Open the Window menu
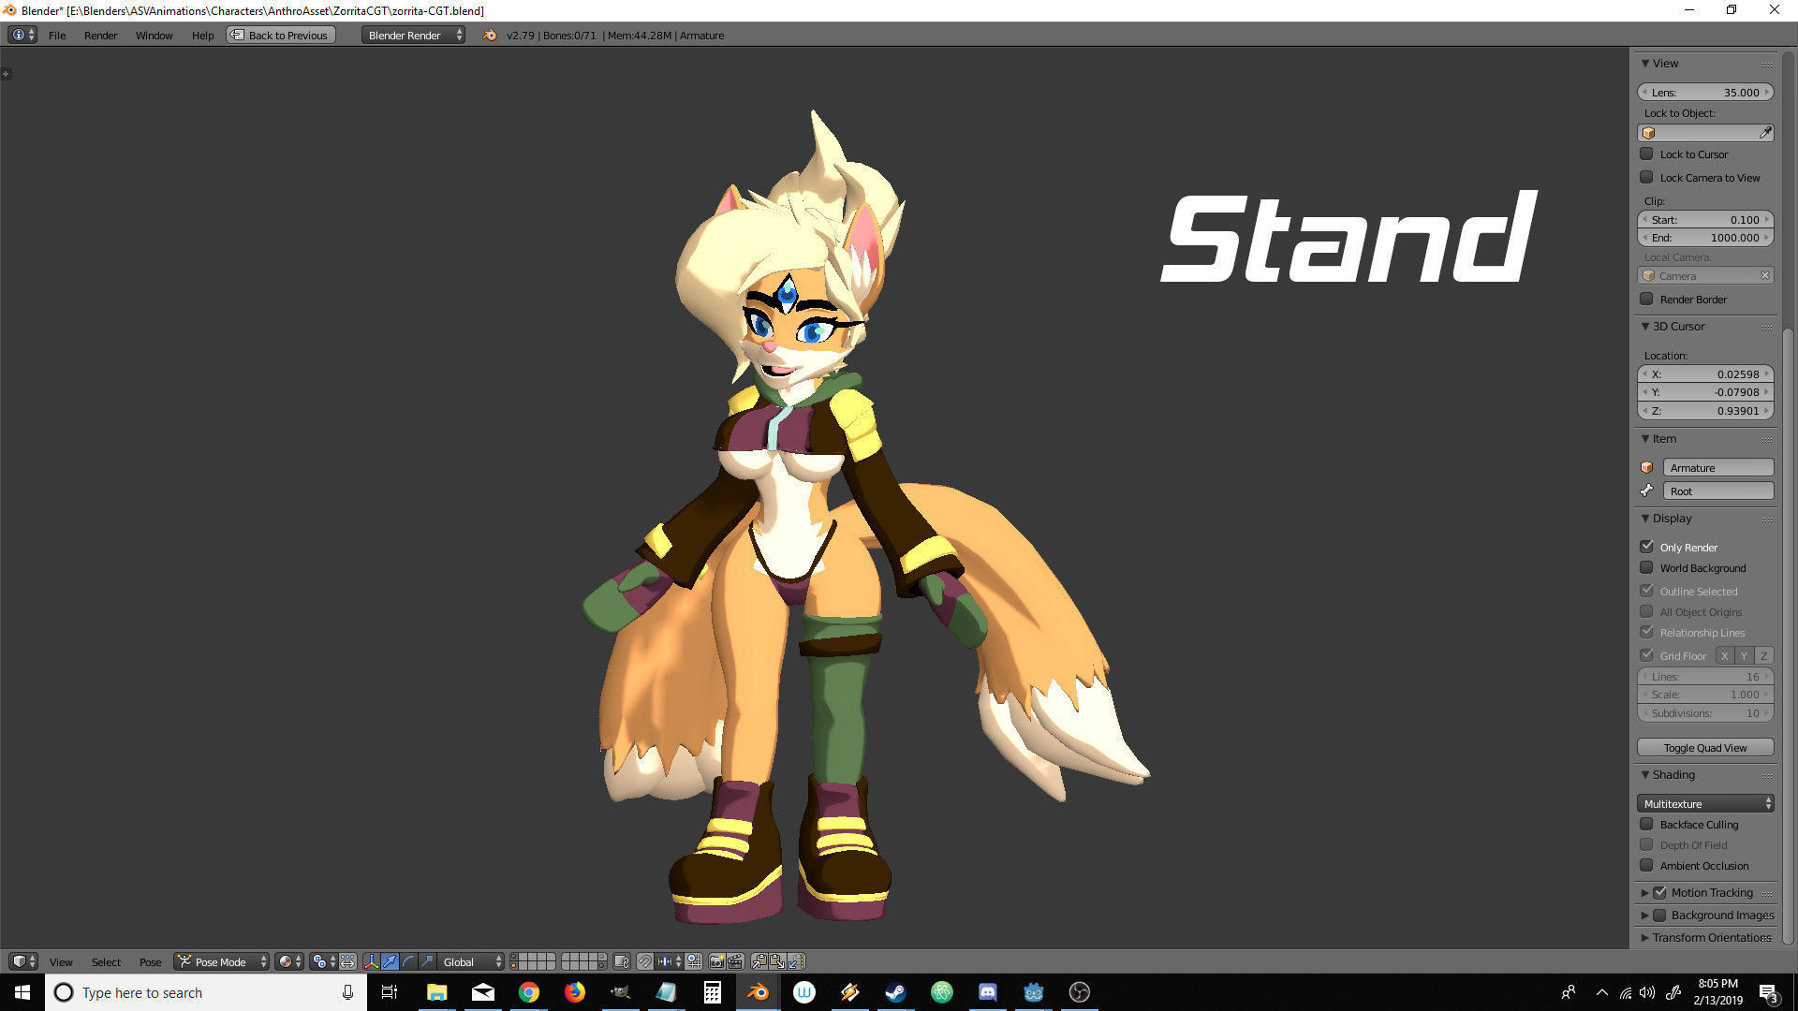1798x1011 pixels. 154,35
